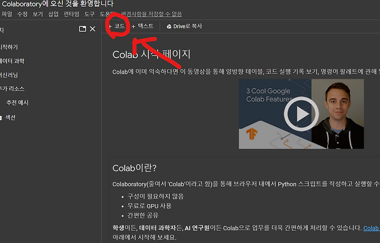Open the 파일 menu

coord(7,14)
